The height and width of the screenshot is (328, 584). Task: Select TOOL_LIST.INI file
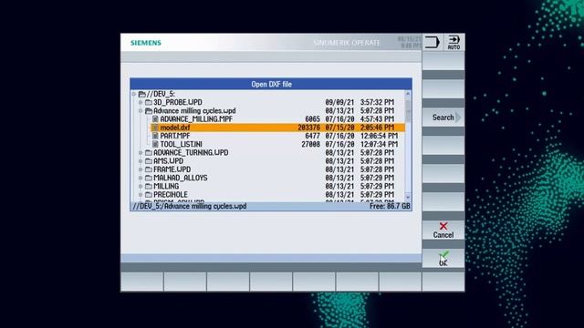point(181,144)
